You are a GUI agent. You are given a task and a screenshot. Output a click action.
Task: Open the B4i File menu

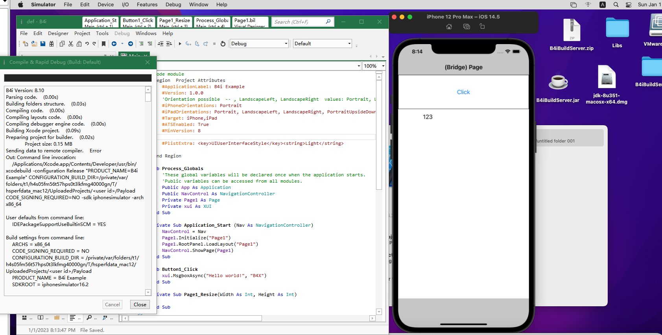24,33
